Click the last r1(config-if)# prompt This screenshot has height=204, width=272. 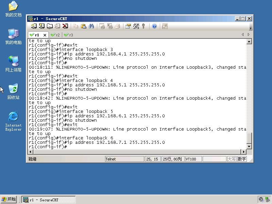[x=48, y=147]
